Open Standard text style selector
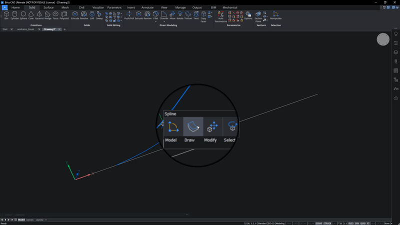The width and height of the screenshot is (400, 225). point(262,223)
